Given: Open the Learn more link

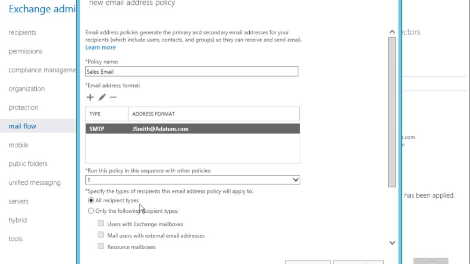Looking at the screenshot, I should (x=100, y=47).
